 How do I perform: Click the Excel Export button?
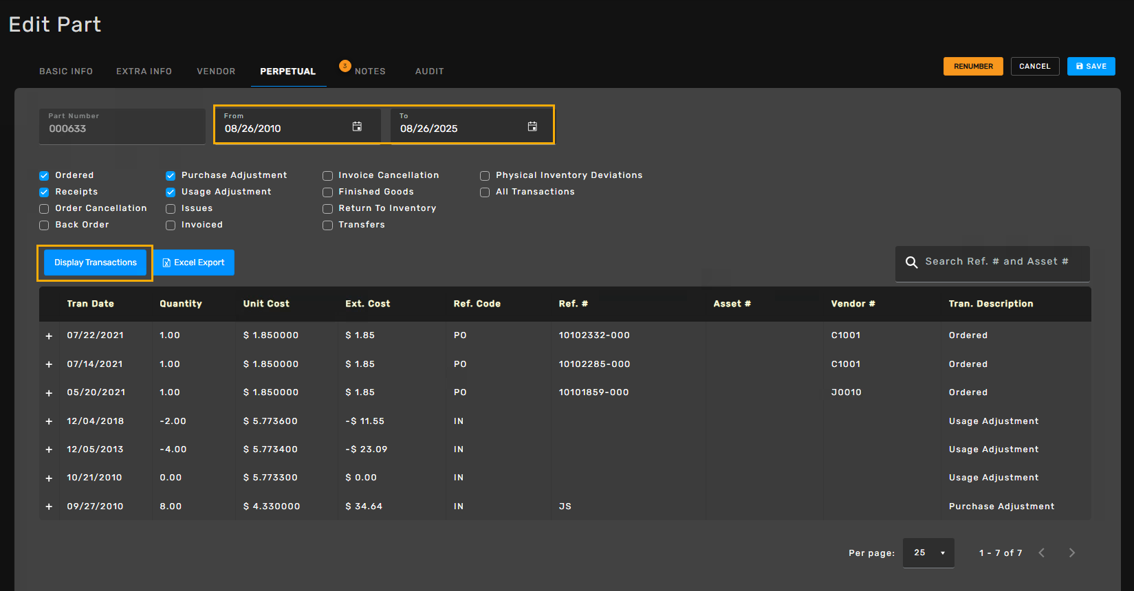tap(194, 263)
